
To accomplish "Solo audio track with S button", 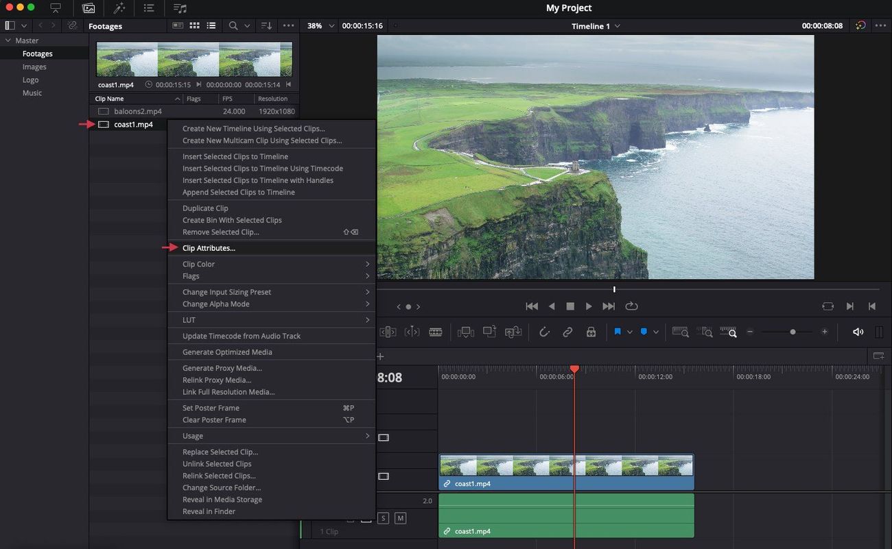I will (x=383, y=518).
